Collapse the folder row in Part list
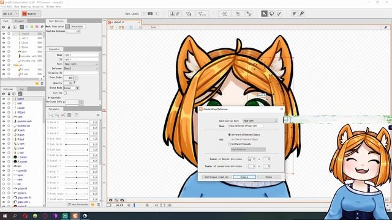This screenshot has width=392, height=220. click(14, 65)
